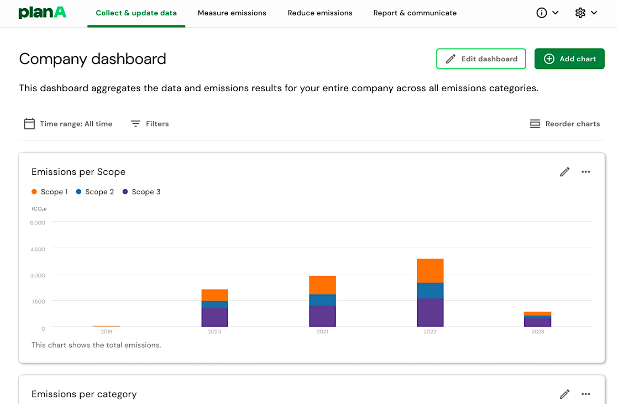This screenshot has width=617, height=404.
Task: Click the reorder charts icon
Action: coord(535,124)
